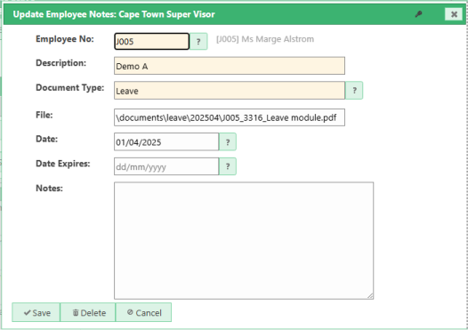This screenshot has height=330, width=468.
Task: Open the date picker beside Date field
Action: 228,142
